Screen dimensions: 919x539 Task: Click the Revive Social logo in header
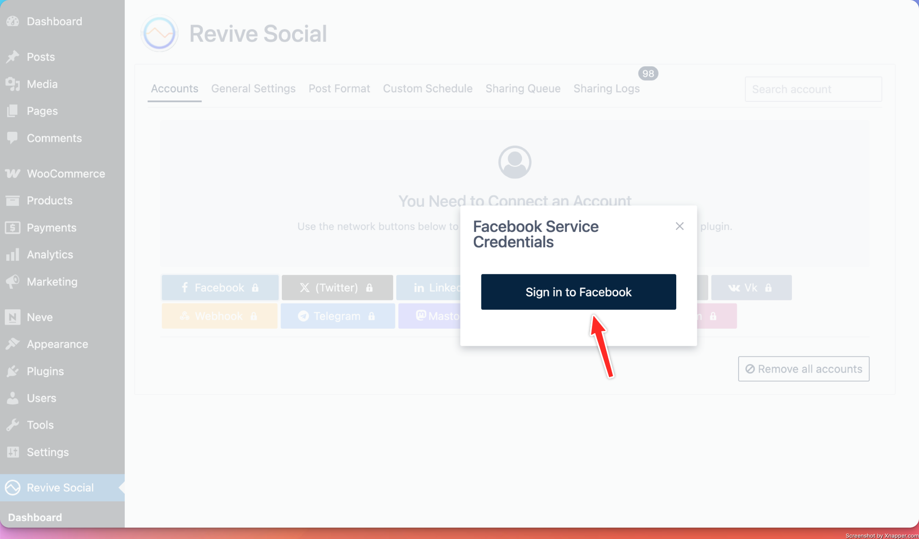pos(159,34)
